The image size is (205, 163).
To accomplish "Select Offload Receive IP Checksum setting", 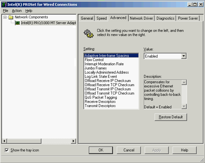I will pos(111,81).
